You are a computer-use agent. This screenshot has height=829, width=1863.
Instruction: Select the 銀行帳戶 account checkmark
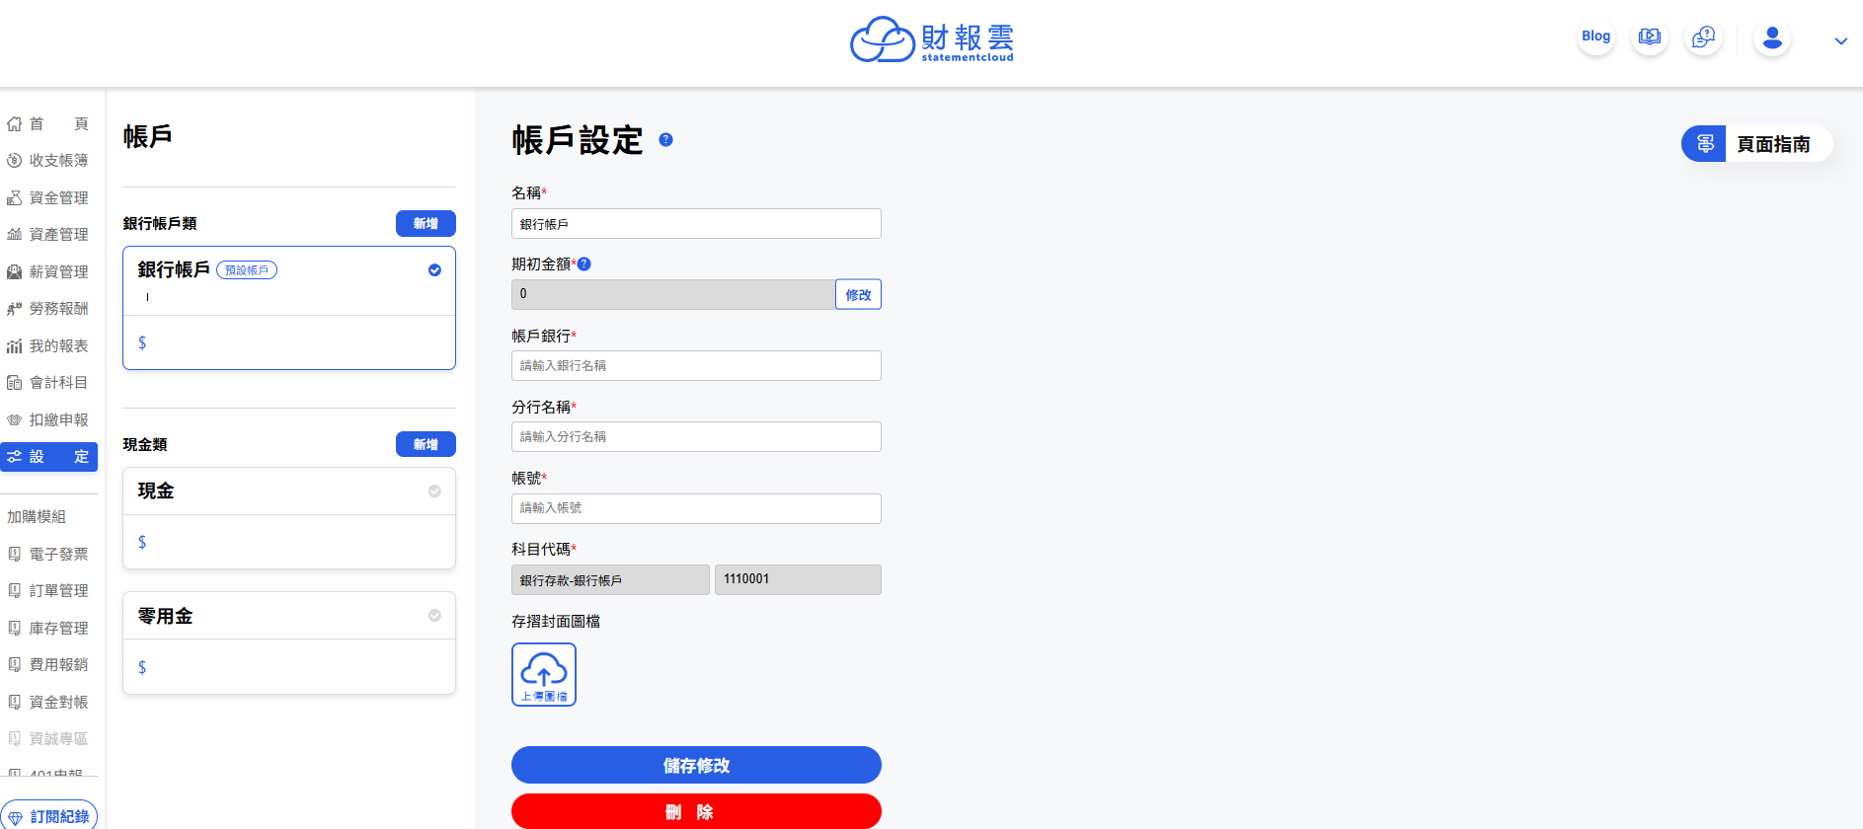coord(434,270)
